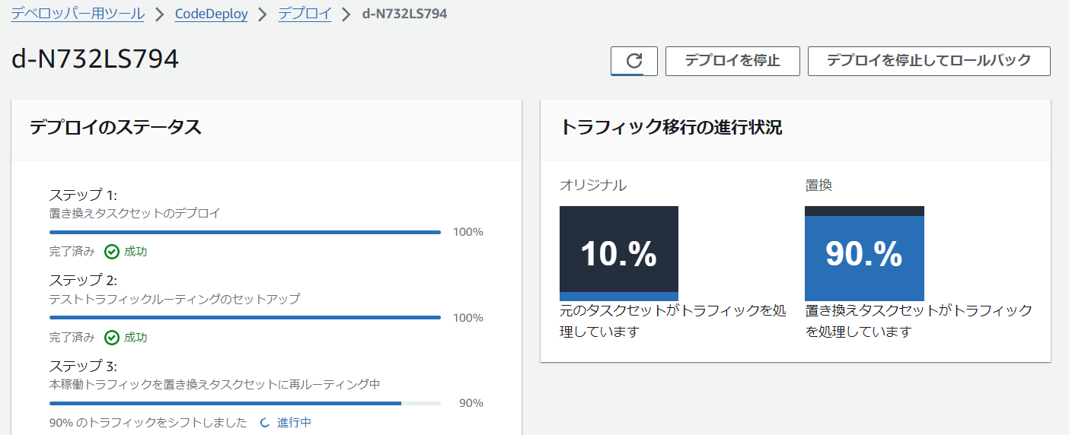Click Step 1 green success checkmark icon
The image size is (1069, 435).
[112, 252]
